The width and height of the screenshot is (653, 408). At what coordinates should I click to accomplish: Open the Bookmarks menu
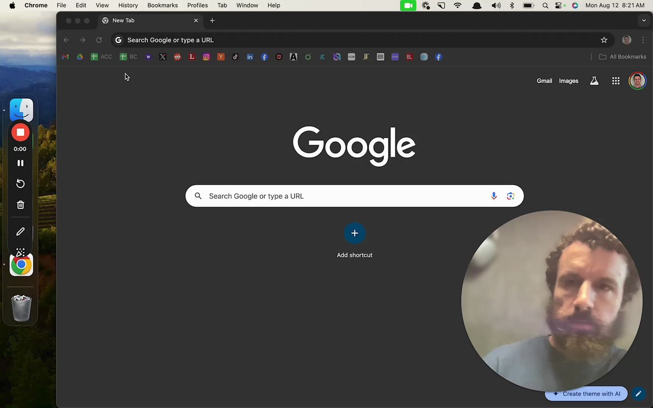[x=163, y=5]
